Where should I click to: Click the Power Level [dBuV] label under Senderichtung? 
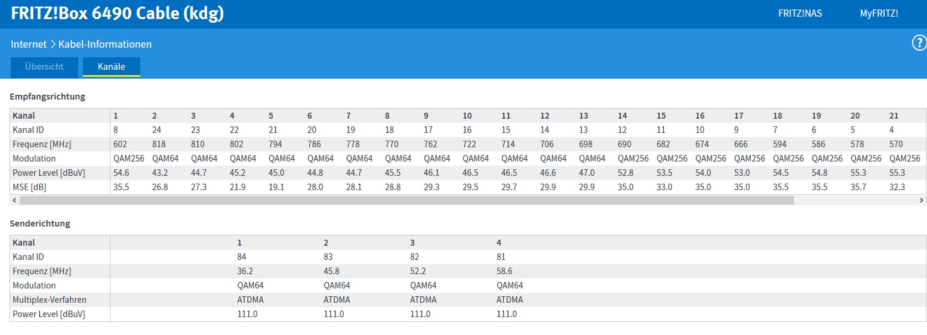49,314
